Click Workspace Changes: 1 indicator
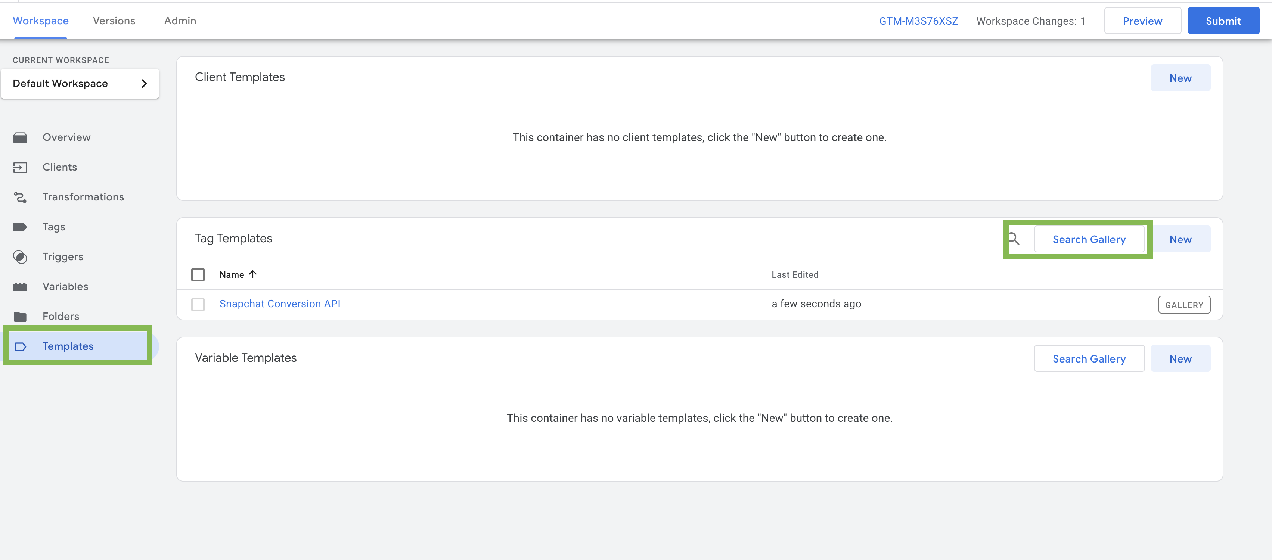 [1030, 21]
